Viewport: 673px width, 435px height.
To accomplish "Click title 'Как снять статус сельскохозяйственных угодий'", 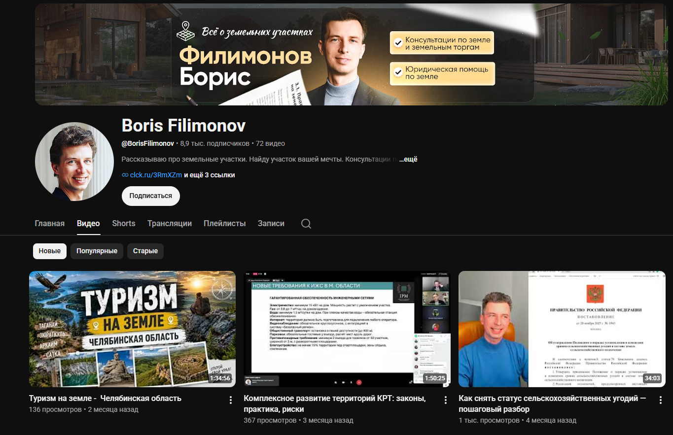I will coord(552,403).
